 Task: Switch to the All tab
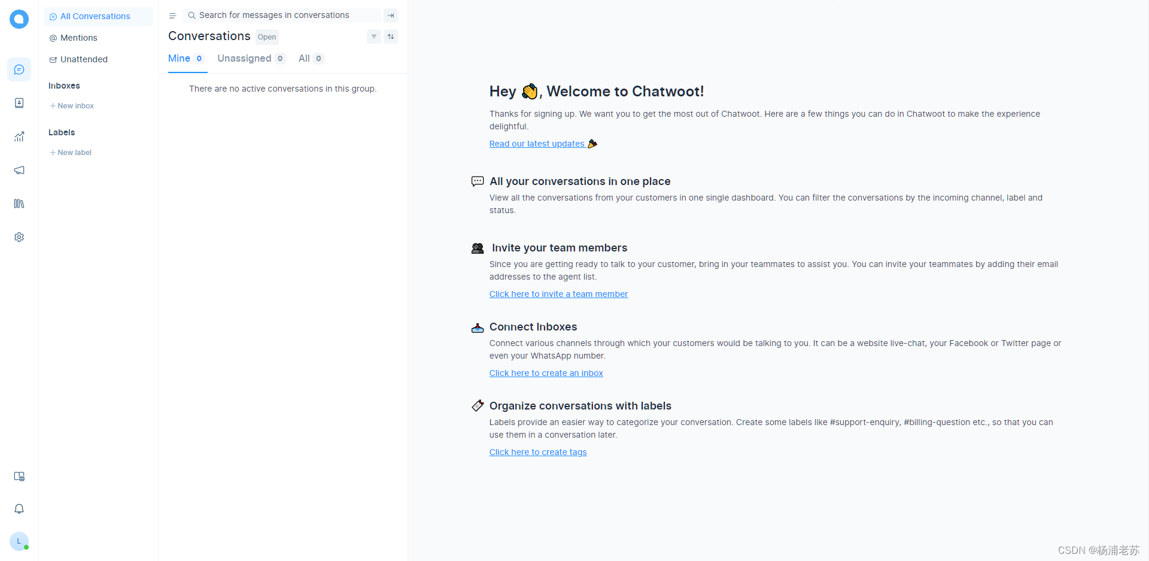311,59
